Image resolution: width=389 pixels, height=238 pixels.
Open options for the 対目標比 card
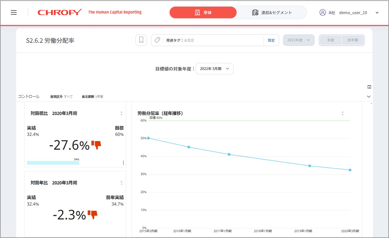point(121,113)
